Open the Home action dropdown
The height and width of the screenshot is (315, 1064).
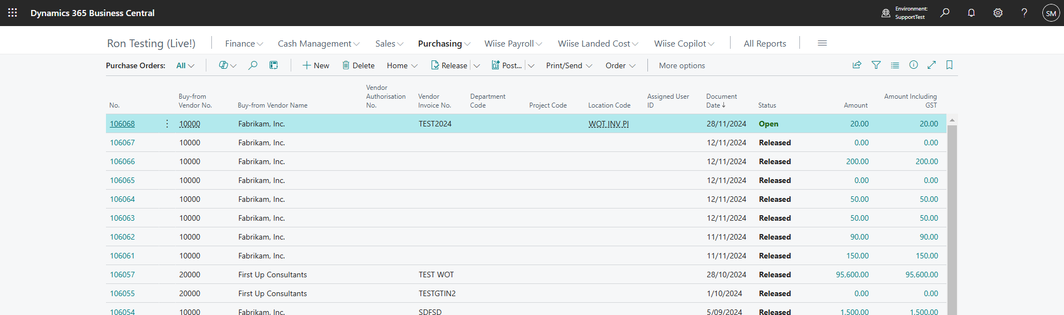(x=402, y=65)
